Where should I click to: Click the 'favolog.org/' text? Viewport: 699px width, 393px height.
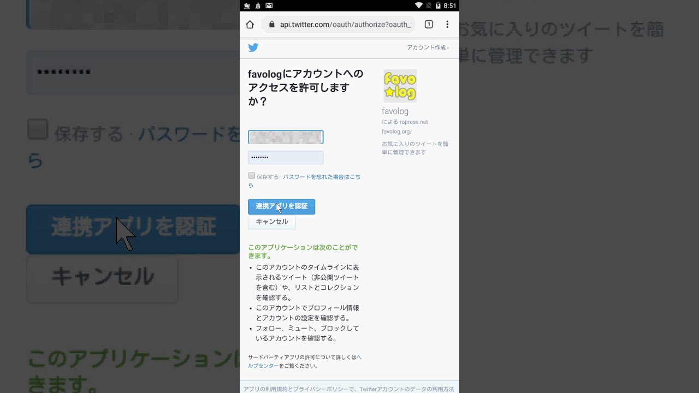pyautogui.click(x=396, y=132)
